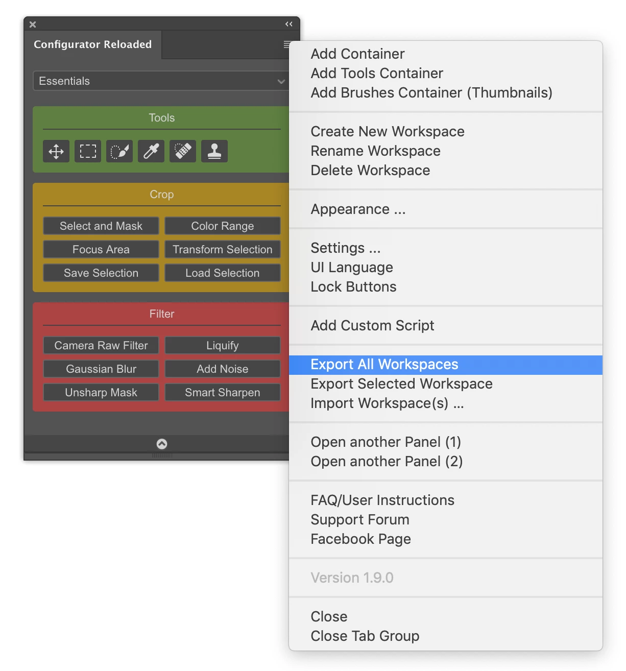Select the Healing Brush bandage icon
Viewport: 626px width, 671px height.
pos(183,151)
